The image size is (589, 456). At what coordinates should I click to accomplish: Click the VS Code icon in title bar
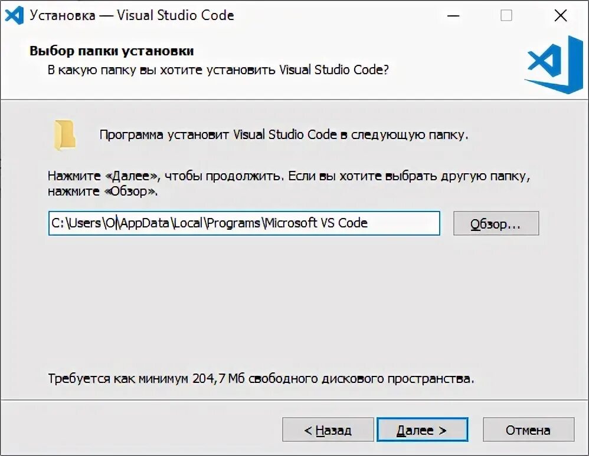tap(14, 15)
